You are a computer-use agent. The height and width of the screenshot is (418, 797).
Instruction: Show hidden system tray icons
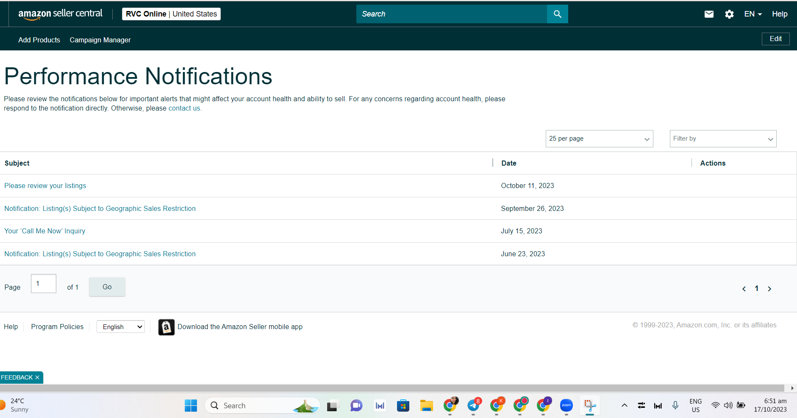pos(625,405)
